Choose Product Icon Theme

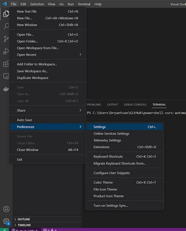coord(125,196)
